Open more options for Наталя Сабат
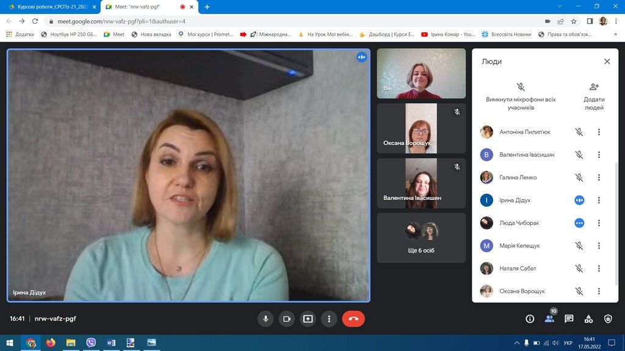The width and height of the screenshot is (625, 351). click(x=599, y=269)
